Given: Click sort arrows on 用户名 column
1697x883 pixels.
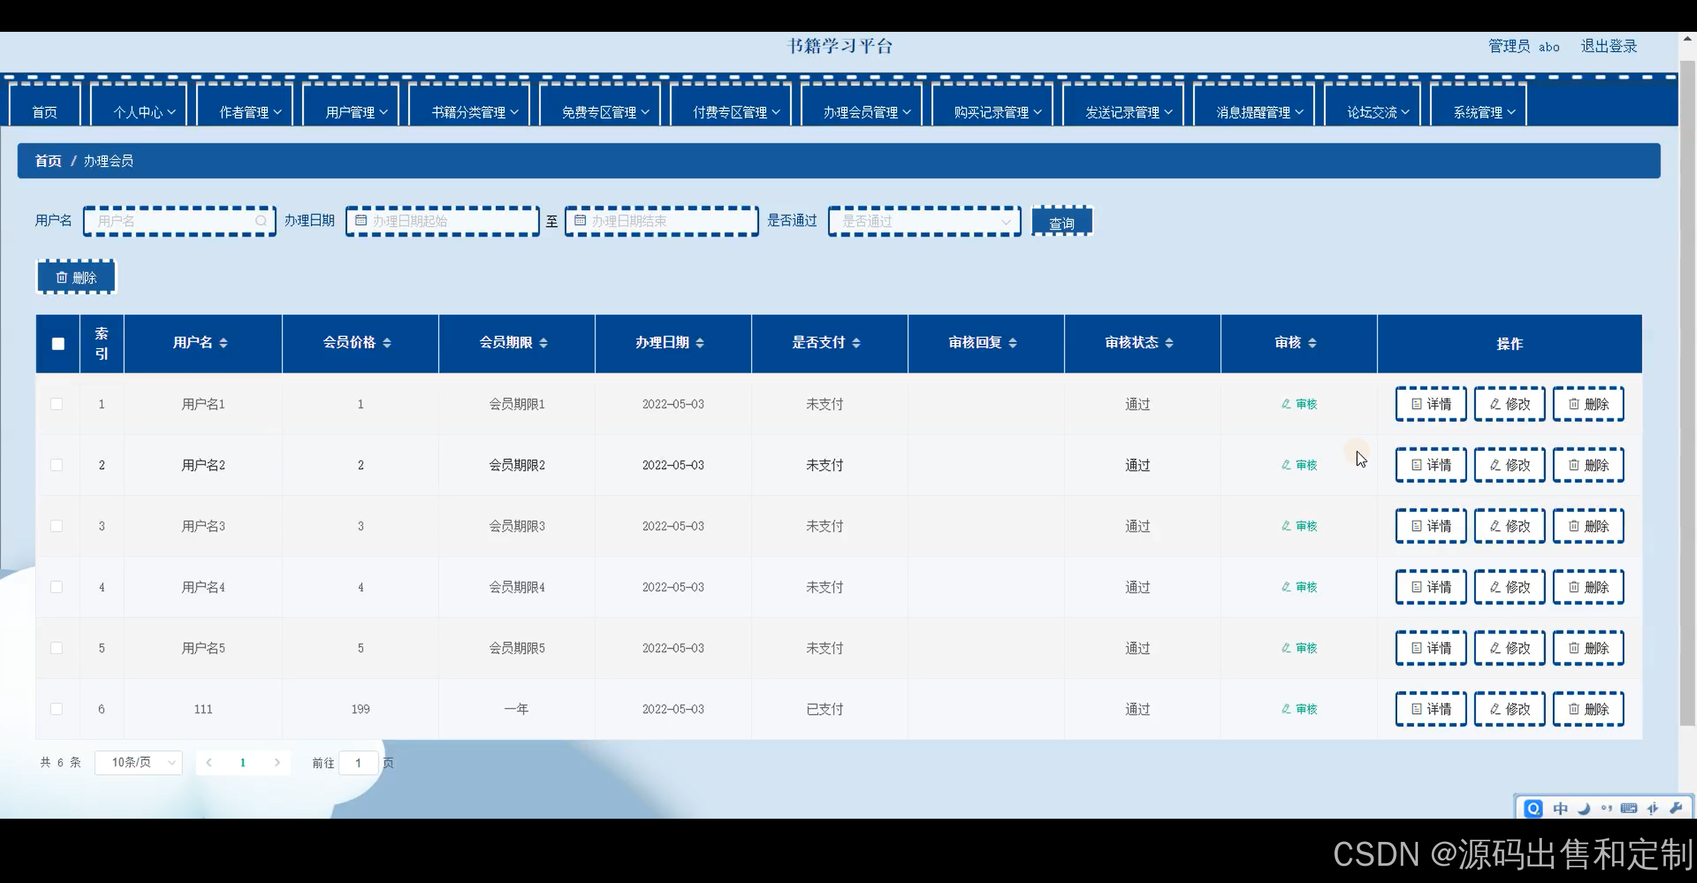Looking at the screenshot, I should (223, 343).
